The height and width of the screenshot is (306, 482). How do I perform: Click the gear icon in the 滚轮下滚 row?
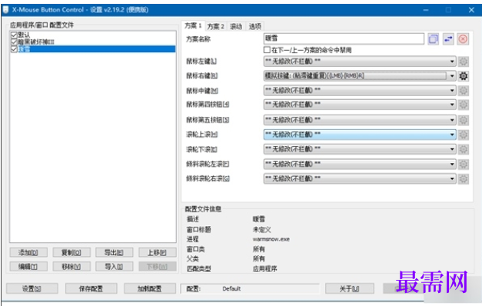(464, 149)
